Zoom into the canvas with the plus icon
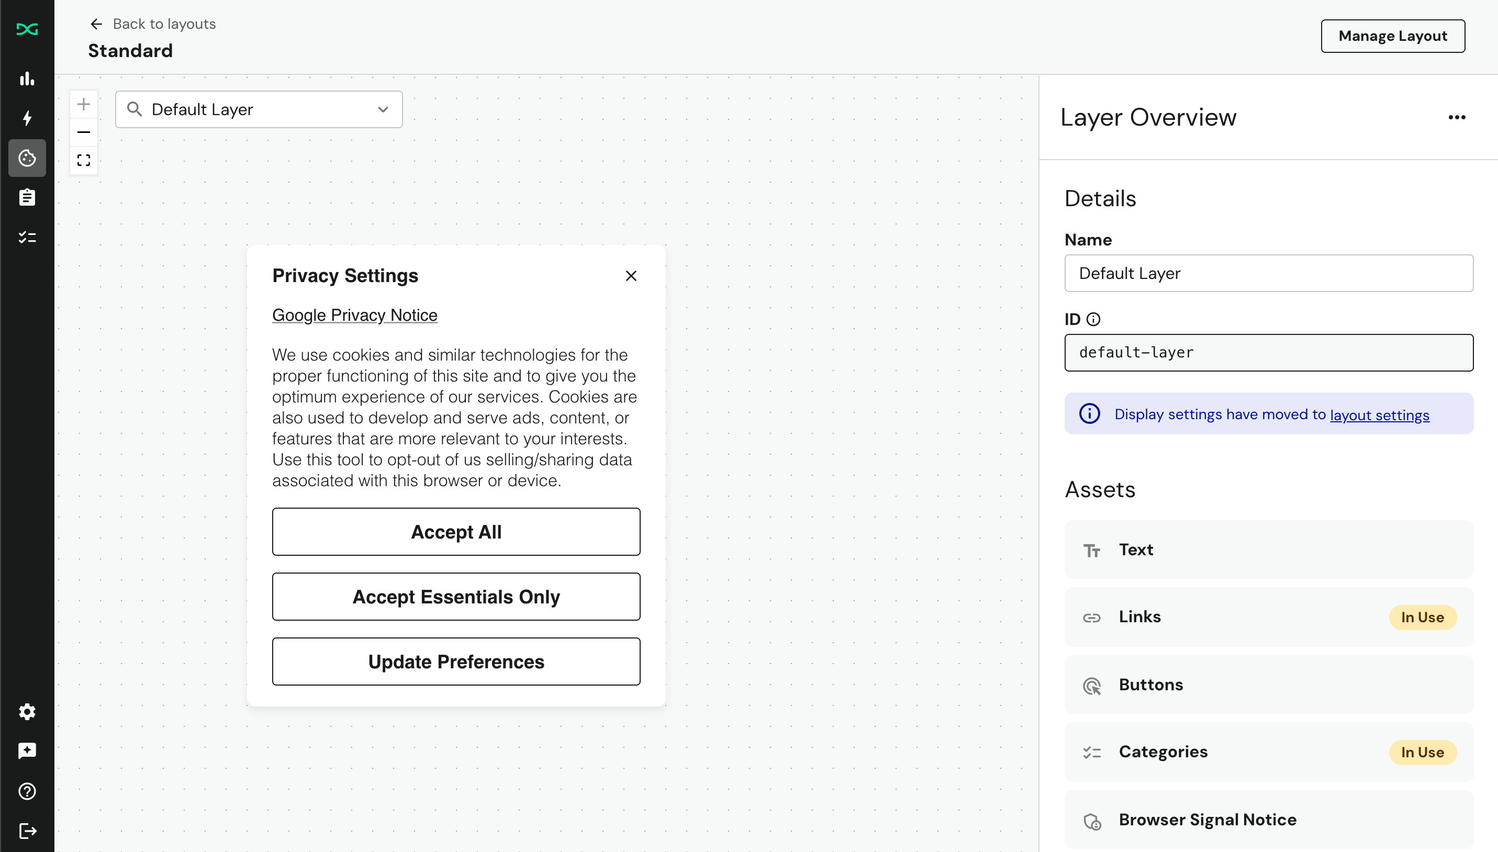 point(84,104)
